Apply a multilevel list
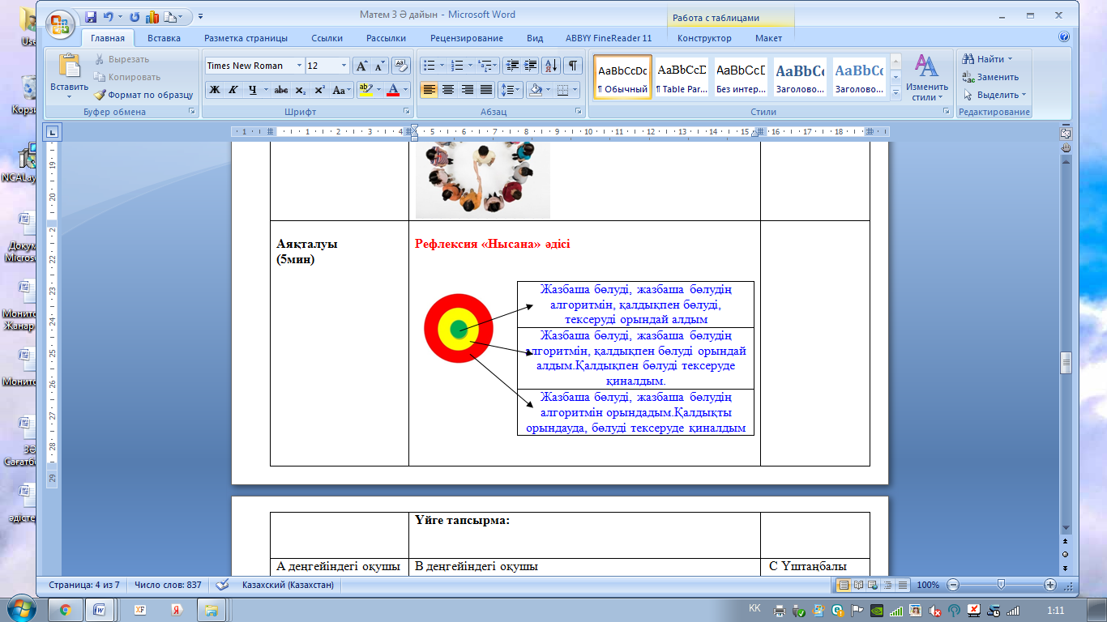This screenshot has width=1107, height=622. [487, 66]
